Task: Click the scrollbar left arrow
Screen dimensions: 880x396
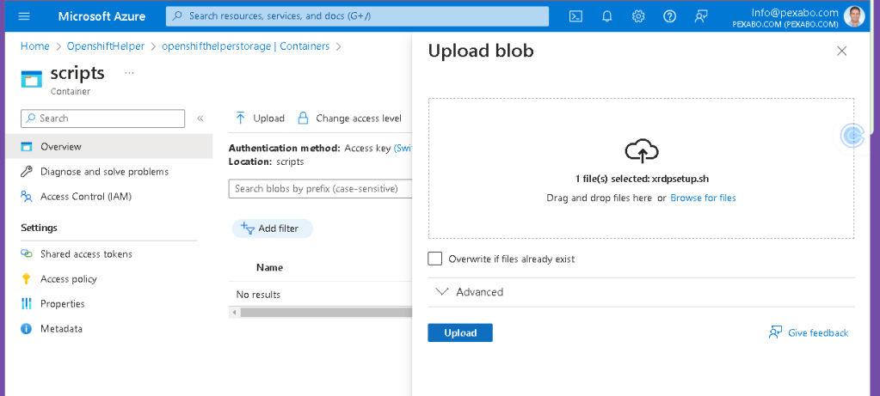Action: click(233, 313)
